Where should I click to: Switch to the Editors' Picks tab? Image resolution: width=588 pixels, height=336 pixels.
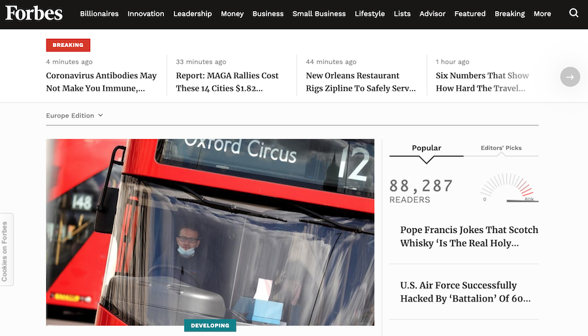point(501,148)
